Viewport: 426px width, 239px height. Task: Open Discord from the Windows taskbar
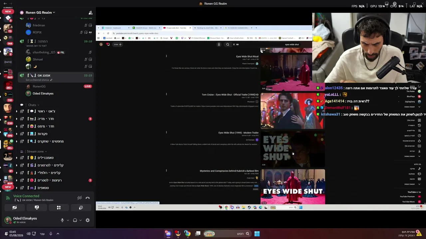click(168, 234)
